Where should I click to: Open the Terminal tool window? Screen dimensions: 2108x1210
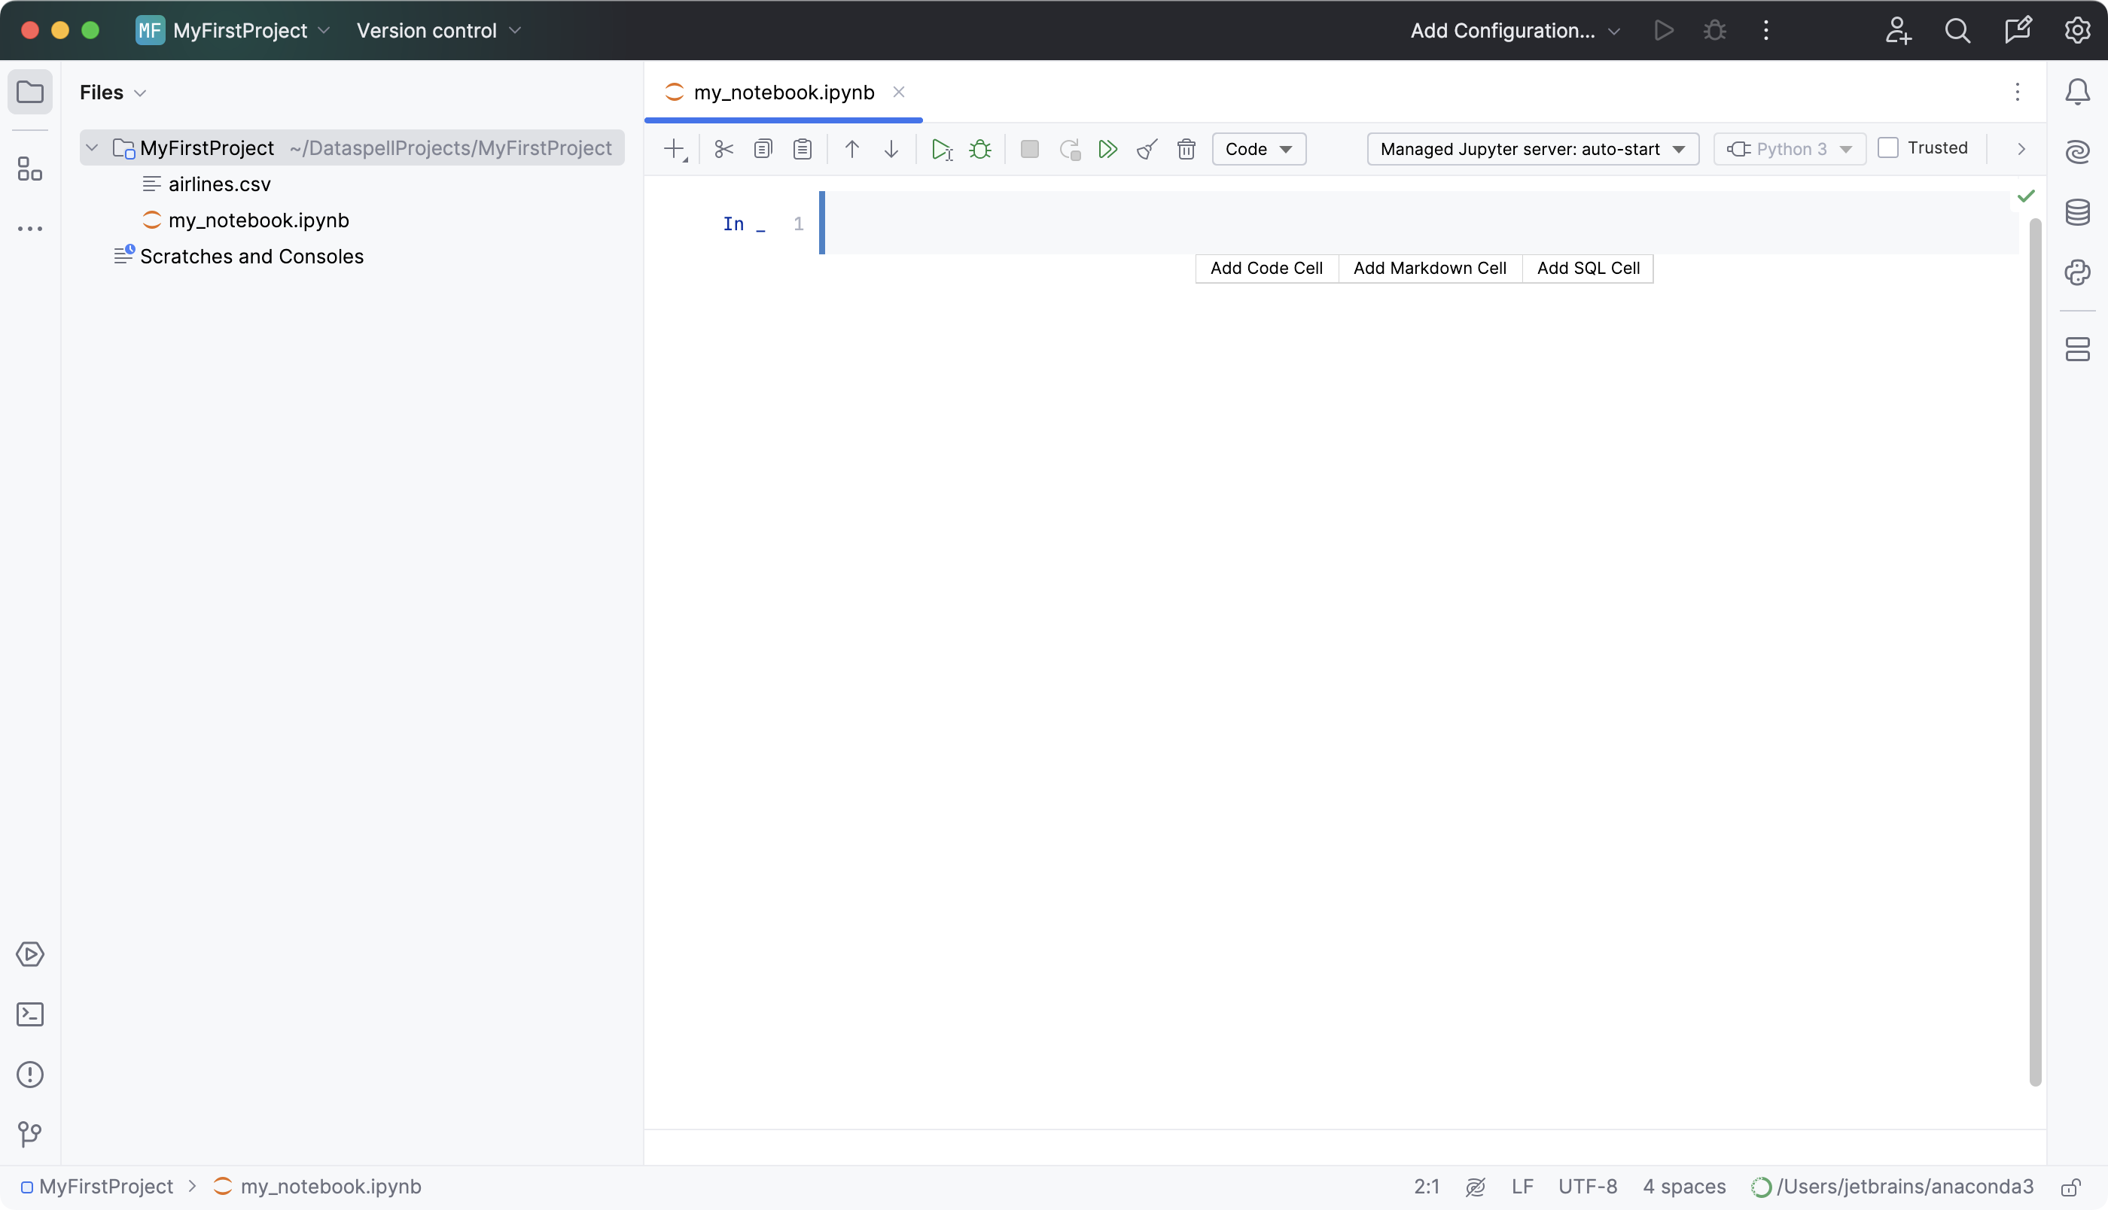pyautogui.click(x=30, y=1014)
